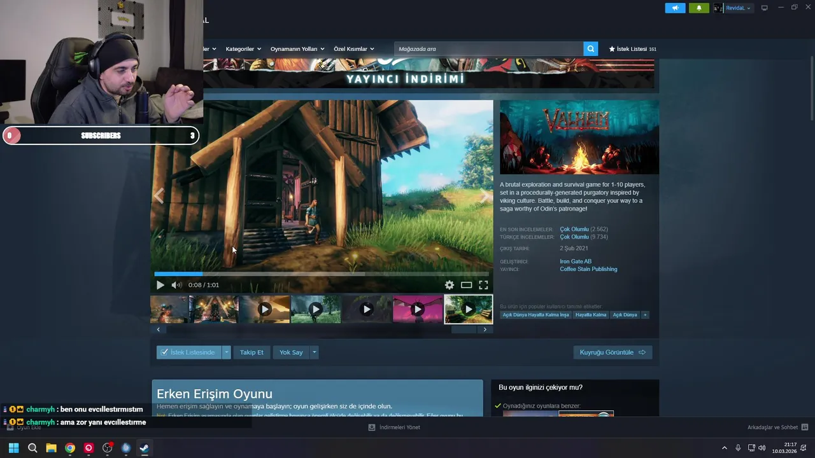Open video settings gear icon
815x458 pixels.
(x=450, y=285)
